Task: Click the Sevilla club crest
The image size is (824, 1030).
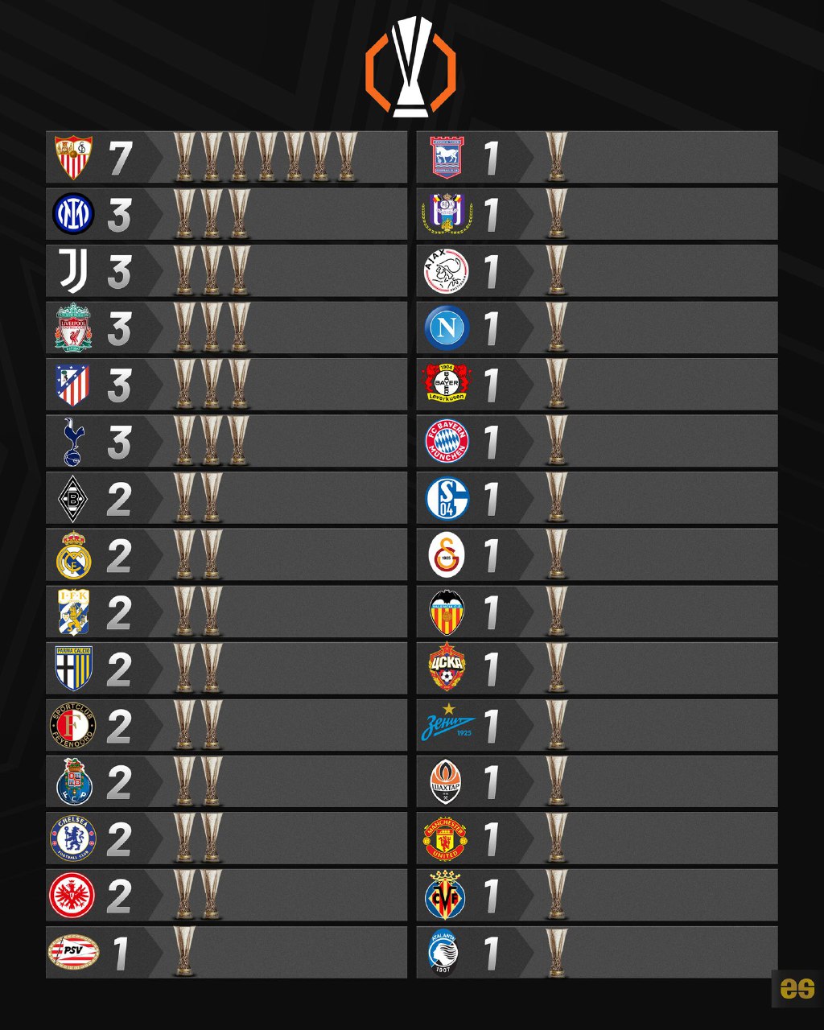Action: pos(73,158)
